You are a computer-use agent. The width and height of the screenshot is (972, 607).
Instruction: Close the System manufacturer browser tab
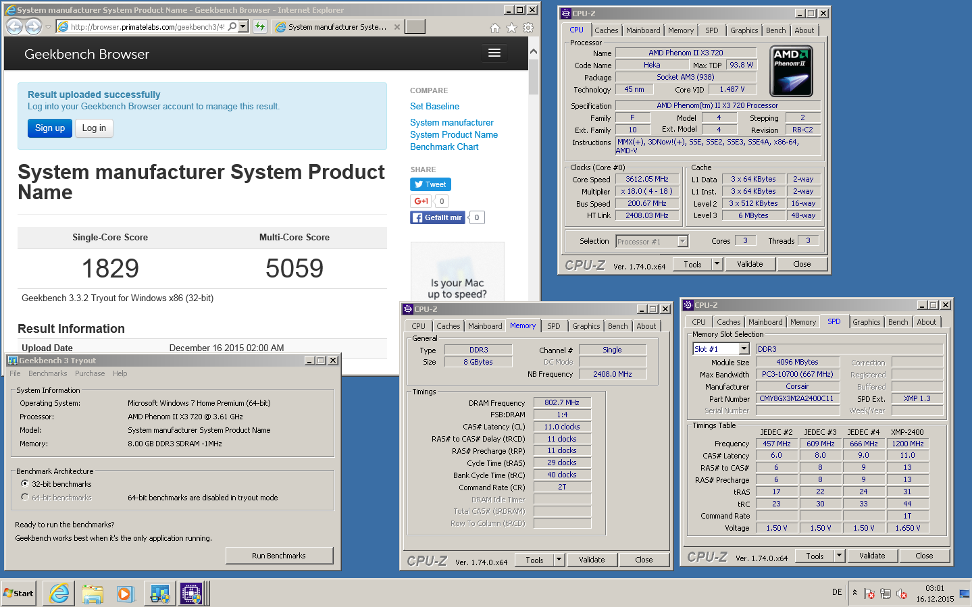(x=397, y=27)
